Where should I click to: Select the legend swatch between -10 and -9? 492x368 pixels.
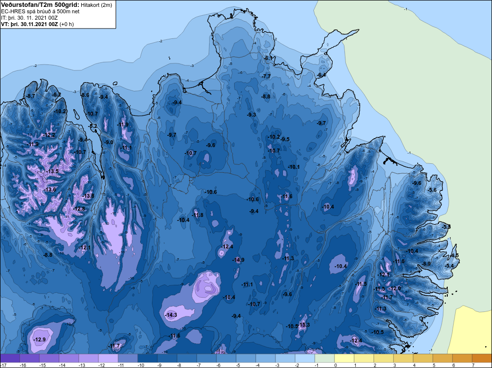pyautogui.click(x=148, y=358)
